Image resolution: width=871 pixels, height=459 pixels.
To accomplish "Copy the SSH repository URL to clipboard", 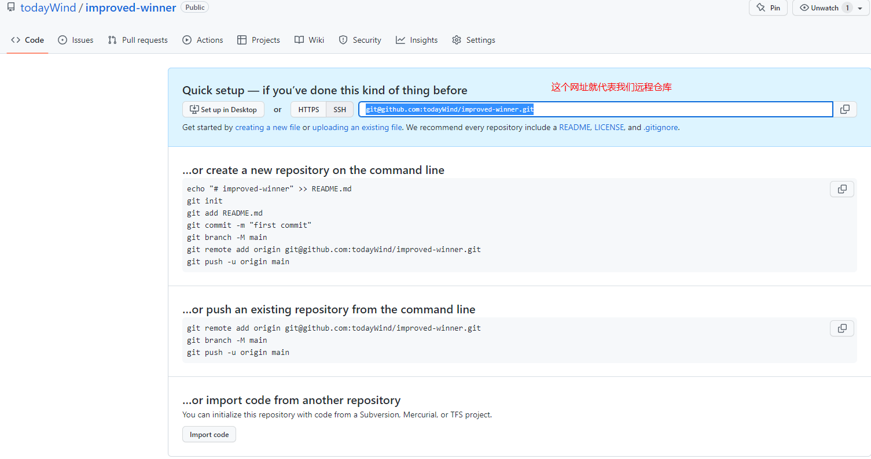I will pos(845,109).
